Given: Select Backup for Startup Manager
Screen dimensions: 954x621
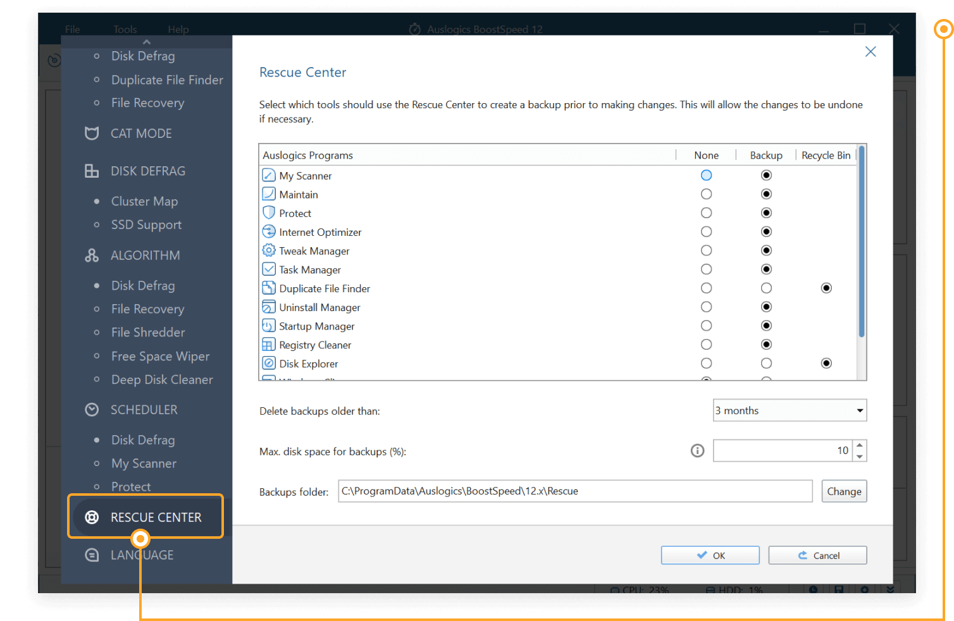Looking at the screenshot, I should click(x=766, y=326).
